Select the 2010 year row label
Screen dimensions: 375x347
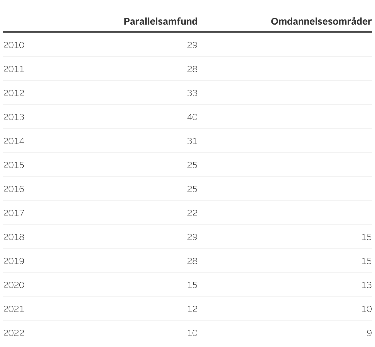(x=14, y=45)
